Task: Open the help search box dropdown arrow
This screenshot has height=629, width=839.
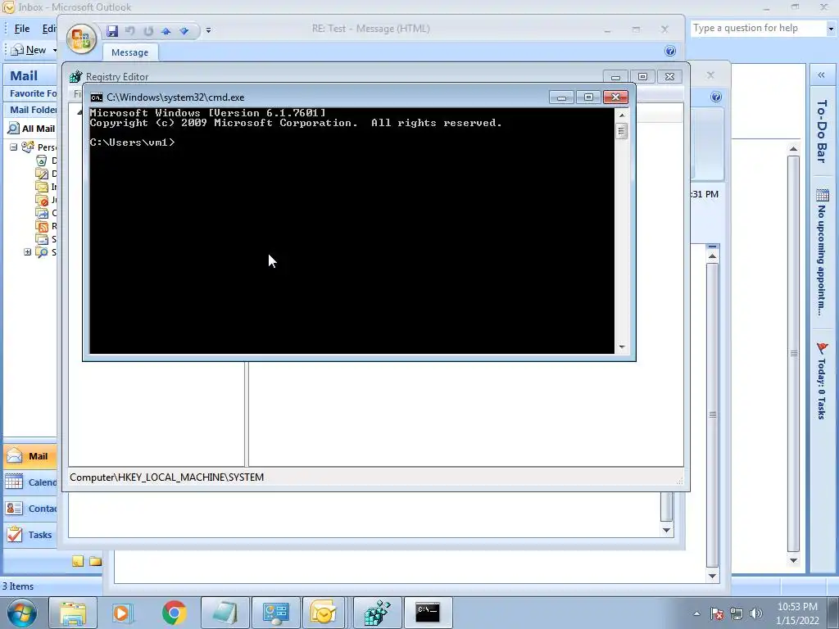Action: point(831,29)
